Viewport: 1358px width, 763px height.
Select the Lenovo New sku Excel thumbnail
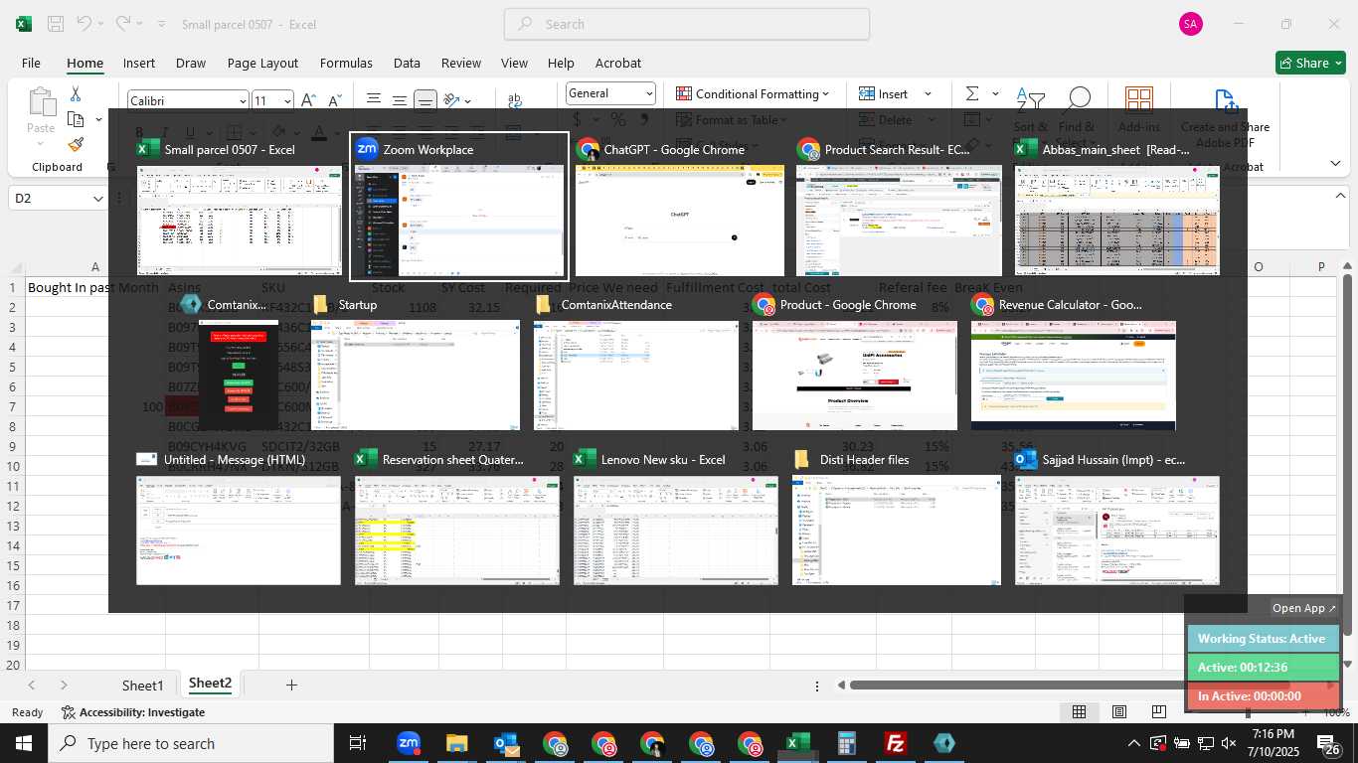click(676, 518)
